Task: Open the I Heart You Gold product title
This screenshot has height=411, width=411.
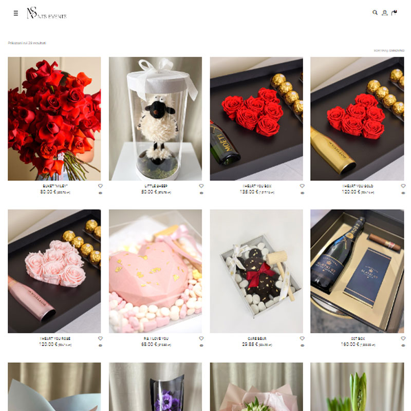Action: click(358, 186)
